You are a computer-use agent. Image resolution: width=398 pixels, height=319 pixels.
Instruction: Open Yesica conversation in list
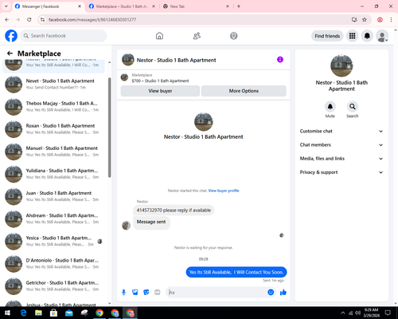54,241
